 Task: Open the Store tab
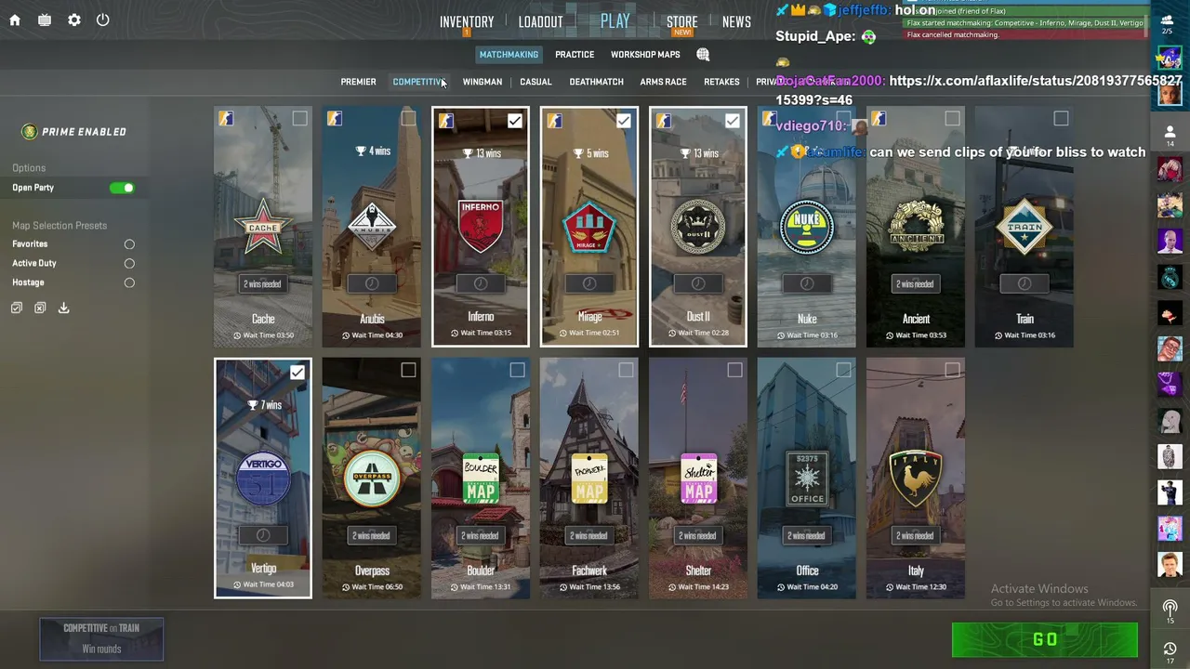[681, 22]
